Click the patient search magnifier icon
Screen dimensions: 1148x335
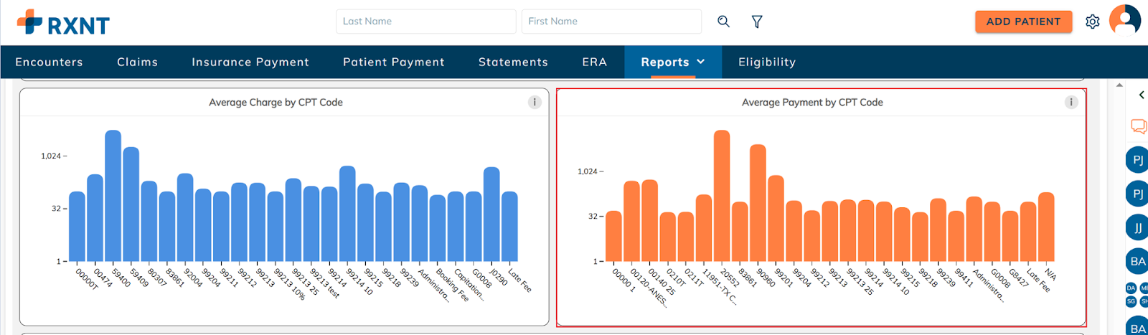[x=723, y=22]
